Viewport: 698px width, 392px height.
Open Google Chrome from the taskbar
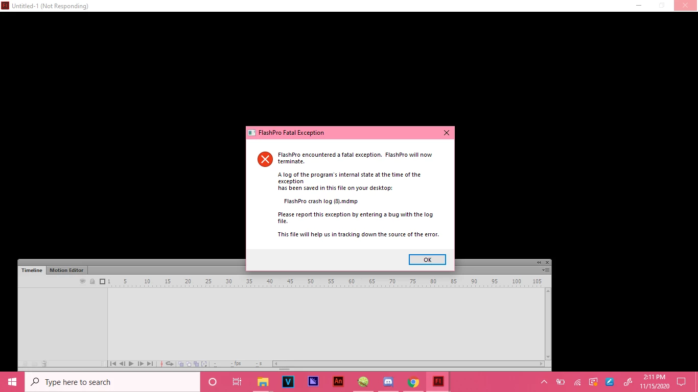coord(413,382)
